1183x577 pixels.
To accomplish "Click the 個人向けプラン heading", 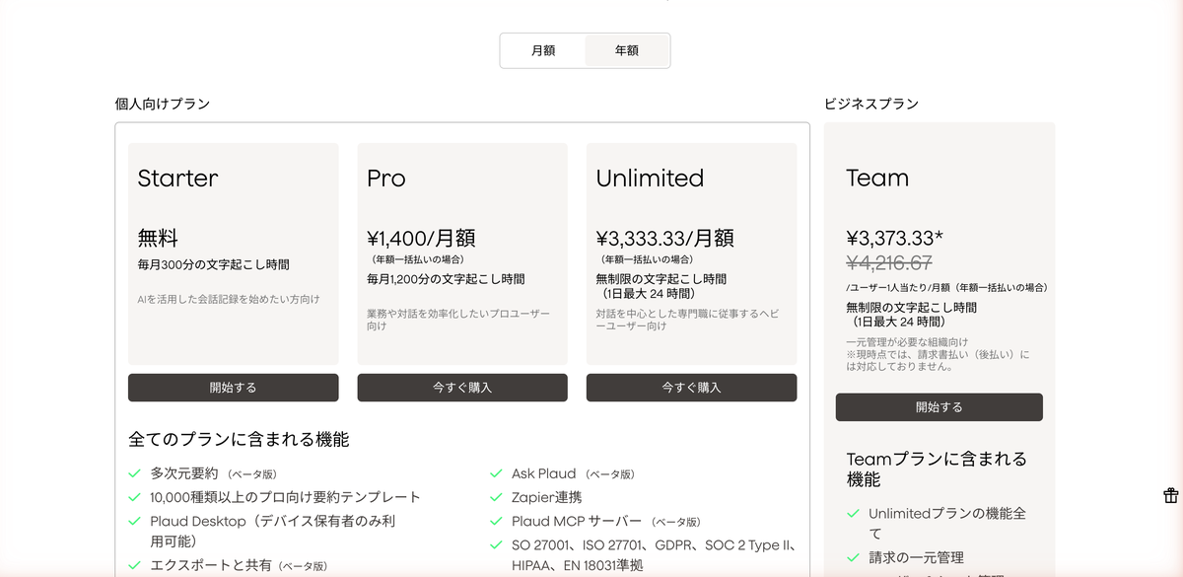I will (x=163, y=104).
